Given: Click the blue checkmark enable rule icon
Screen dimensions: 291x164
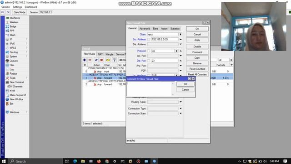Looking at the screenshot, I should pyautogui.click(x=96, y=60).
